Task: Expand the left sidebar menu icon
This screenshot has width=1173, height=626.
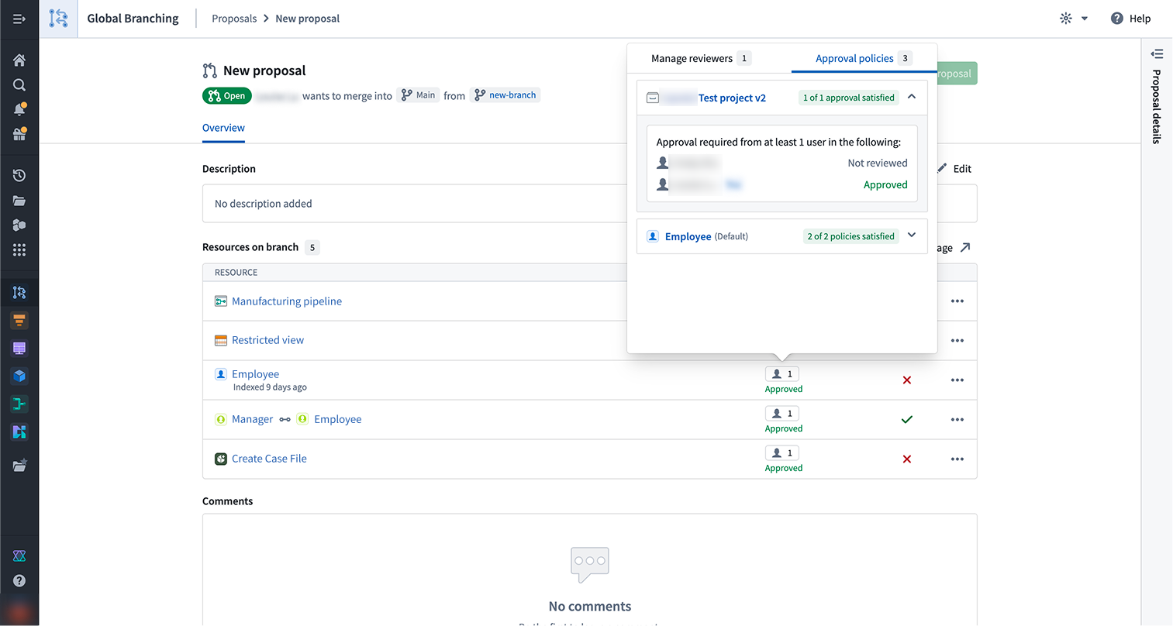Action: 19,19
